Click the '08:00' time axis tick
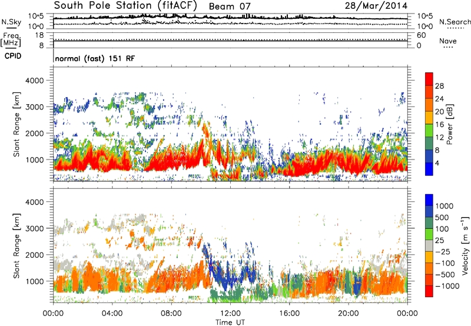This screenshot has width=471, height=326. click(x=171, y=314)
